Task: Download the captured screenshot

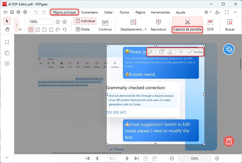Action: click(x=170, y=52)
